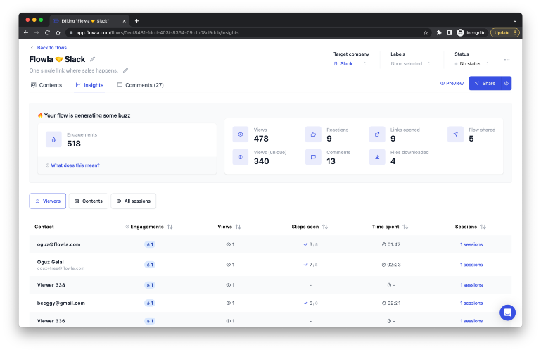Select the Viewer 338 contact

tap(51, 285)
